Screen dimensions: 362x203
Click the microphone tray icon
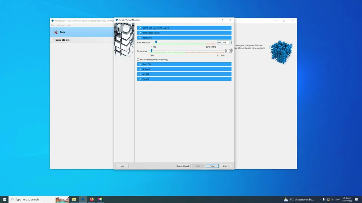tap(324, 199)
